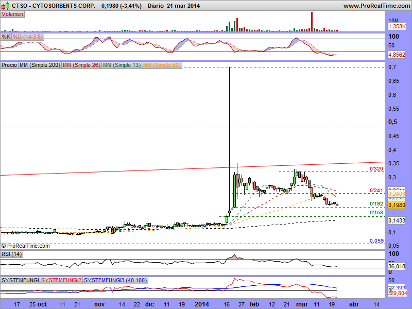Click the yellow 0,1980 current price tag

click(x=397, y=205)
